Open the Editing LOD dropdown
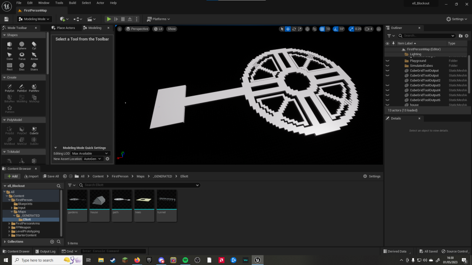This screenshot has width=472, height=265. 90,153
